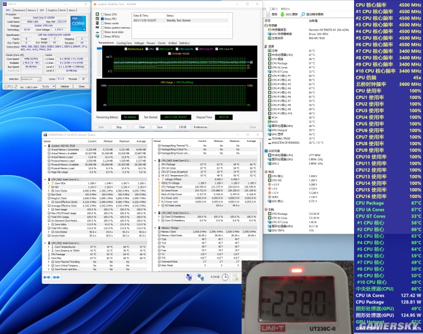Click HWiNFO clock reset timer icon
Image resolution: width=423 pixels, height=334 pixels.
[225, 277]
